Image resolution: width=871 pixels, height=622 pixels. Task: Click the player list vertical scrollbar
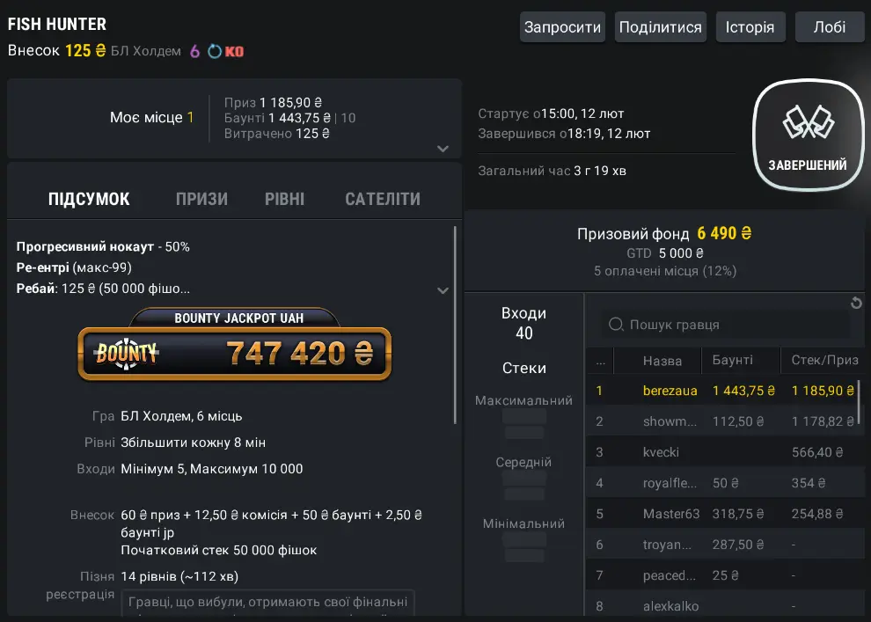tap(859, 401)
